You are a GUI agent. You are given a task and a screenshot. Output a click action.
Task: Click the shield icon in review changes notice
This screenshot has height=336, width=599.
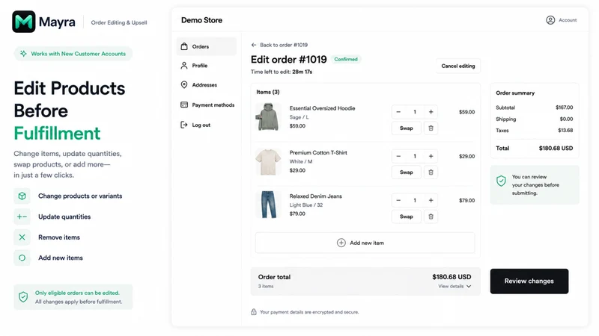pos(501,181)
